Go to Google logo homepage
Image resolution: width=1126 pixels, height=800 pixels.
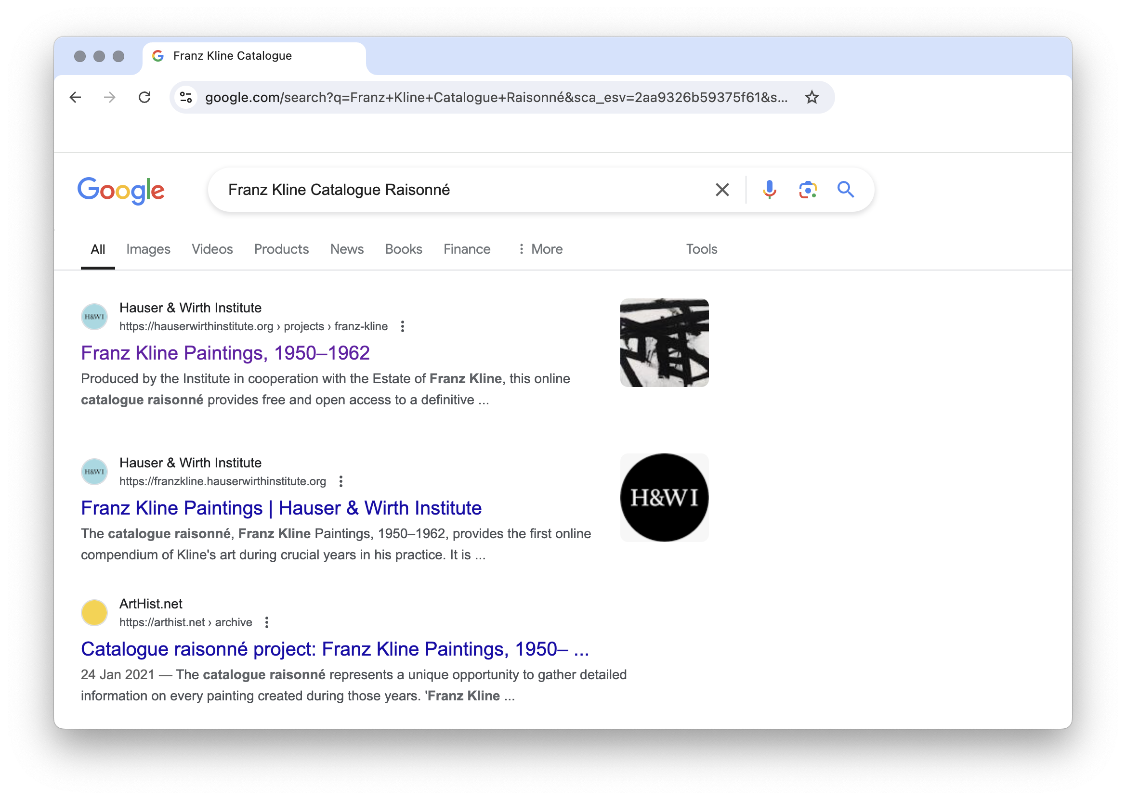tap(121, 190)
